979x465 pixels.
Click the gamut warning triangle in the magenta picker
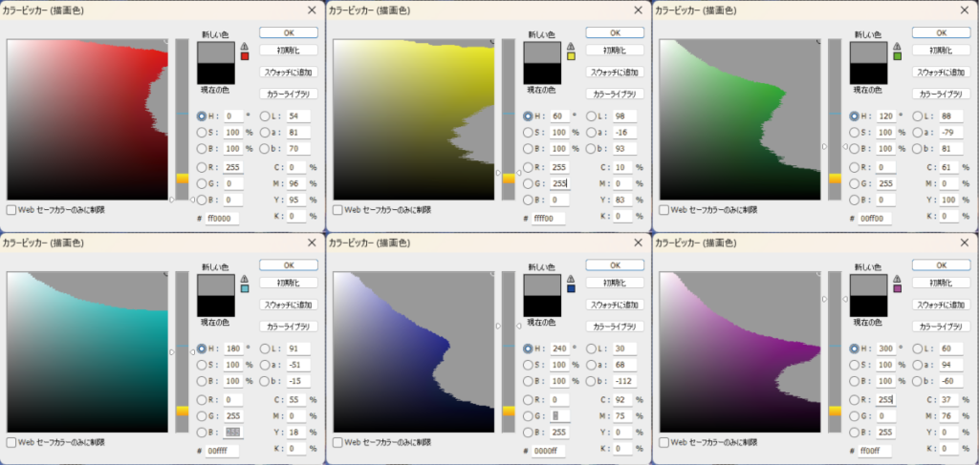click(897, 277)
